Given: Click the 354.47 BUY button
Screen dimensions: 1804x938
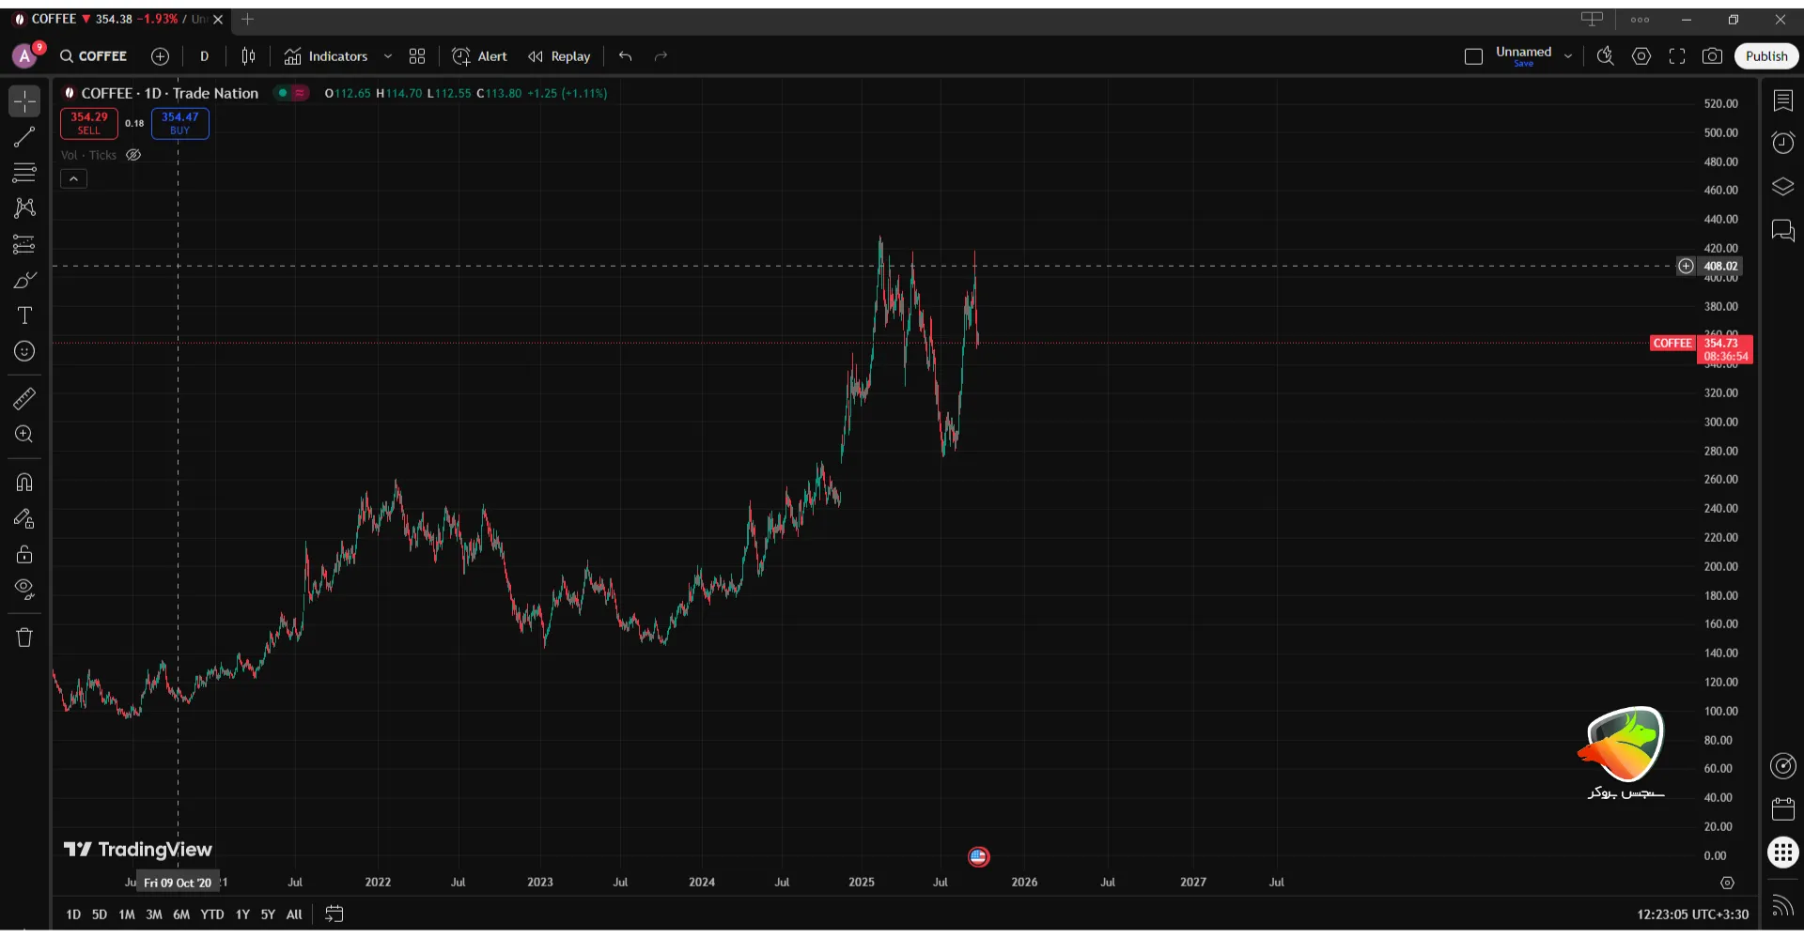Looking at the screenshot, I should click(179, 123).
